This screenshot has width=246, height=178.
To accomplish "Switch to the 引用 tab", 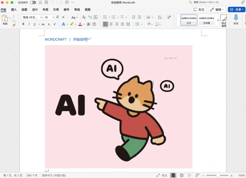I will 56,10.
